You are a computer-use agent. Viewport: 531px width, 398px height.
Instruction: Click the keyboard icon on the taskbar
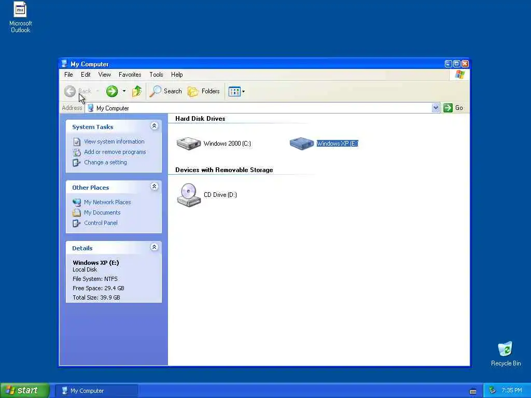pos(473,391)
